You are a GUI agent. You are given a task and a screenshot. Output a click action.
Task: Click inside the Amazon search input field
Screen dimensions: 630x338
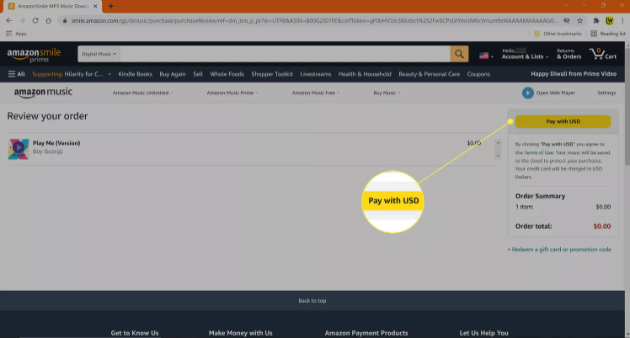click(x=285, y=54)
